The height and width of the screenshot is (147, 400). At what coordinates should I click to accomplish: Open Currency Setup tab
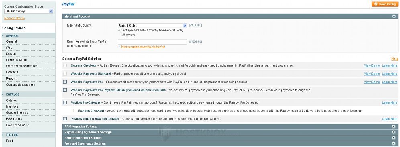pyautogui.click(x=29, y=60)
